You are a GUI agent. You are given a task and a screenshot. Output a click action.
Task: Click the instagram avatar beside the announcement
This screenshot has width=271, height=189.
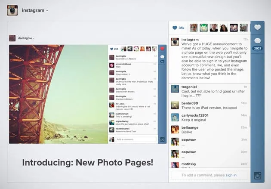[x=175, y=42]
